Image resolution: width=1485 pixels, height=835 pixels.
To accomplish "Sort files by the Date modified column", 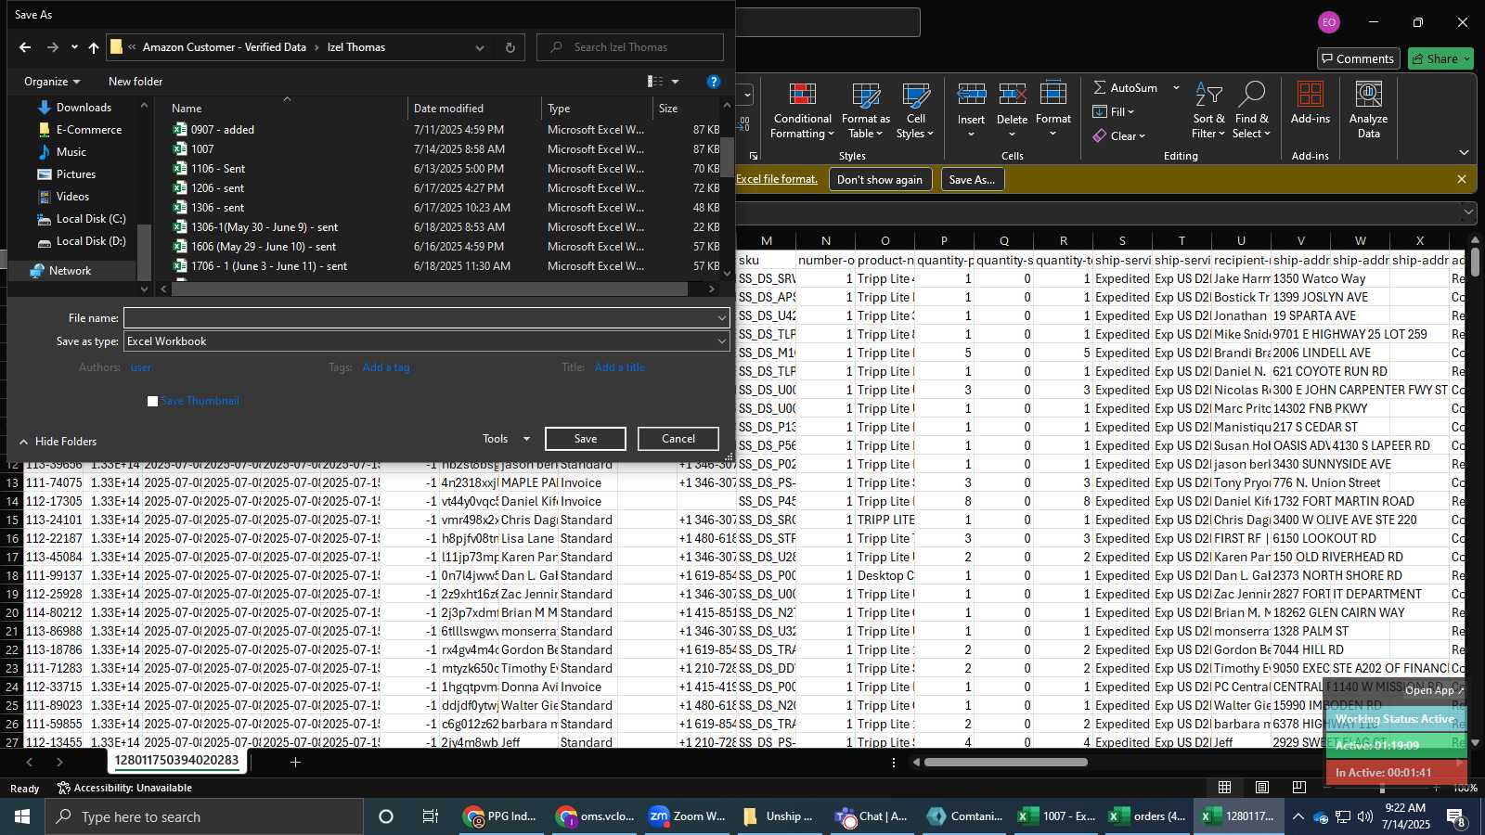I will coord(474,109).
